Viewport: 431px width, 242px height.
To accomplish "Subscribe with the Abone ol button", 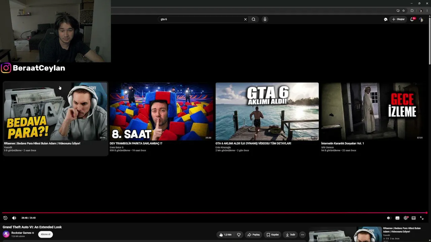I will tap(45, 234).
